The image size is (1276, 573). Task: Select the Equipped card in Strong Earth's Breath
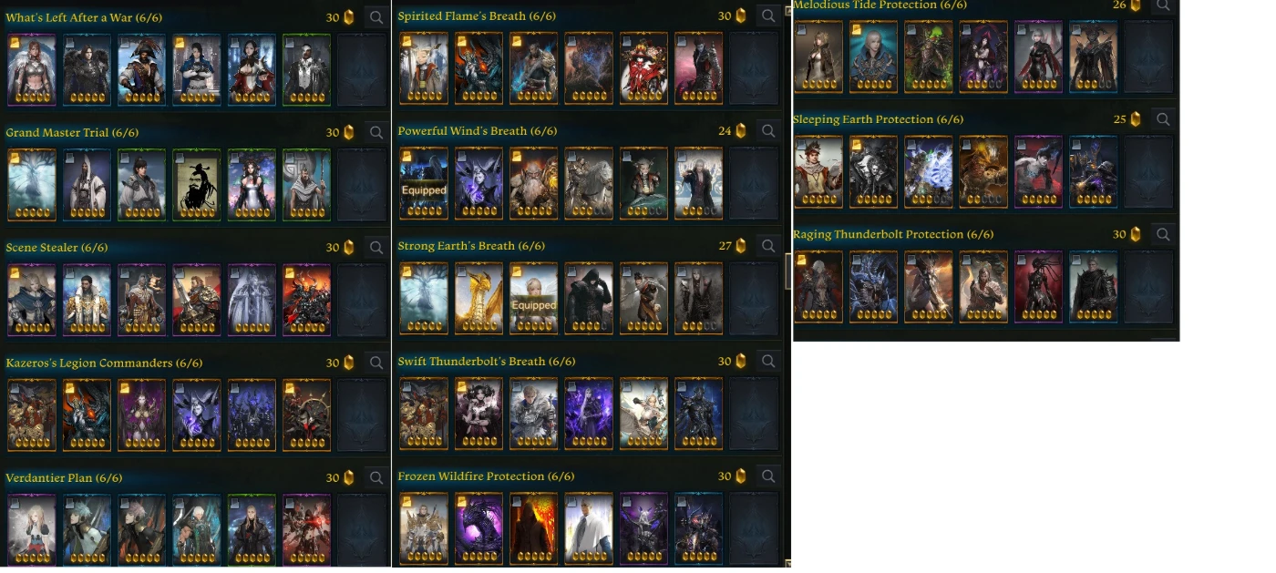coord(533,299)
